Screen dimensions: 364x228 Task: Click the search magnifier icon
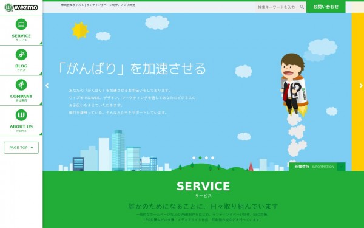point(302,7)
